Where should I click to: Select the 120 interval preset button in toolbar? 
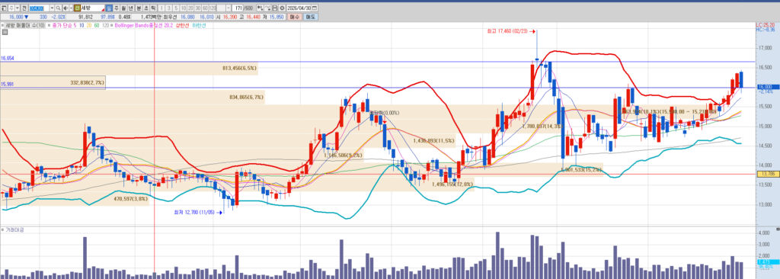[x=213, y=8]
